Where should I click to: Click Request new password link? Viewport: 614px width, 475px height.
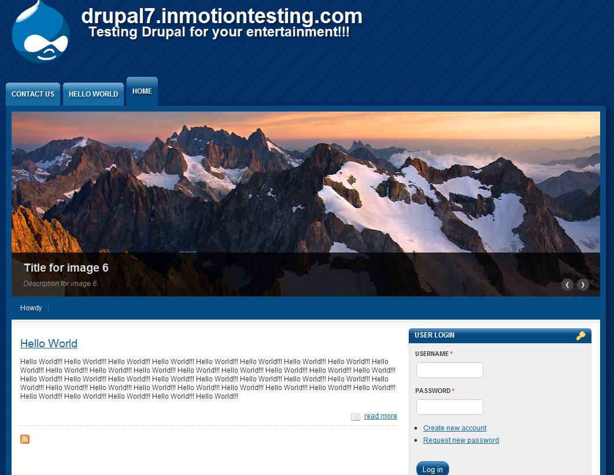461,440
